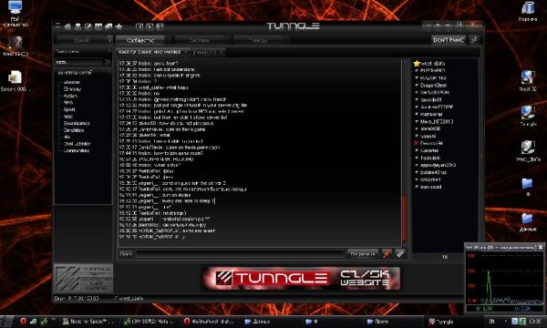Select the Simulation category in tree

[74, 130]
